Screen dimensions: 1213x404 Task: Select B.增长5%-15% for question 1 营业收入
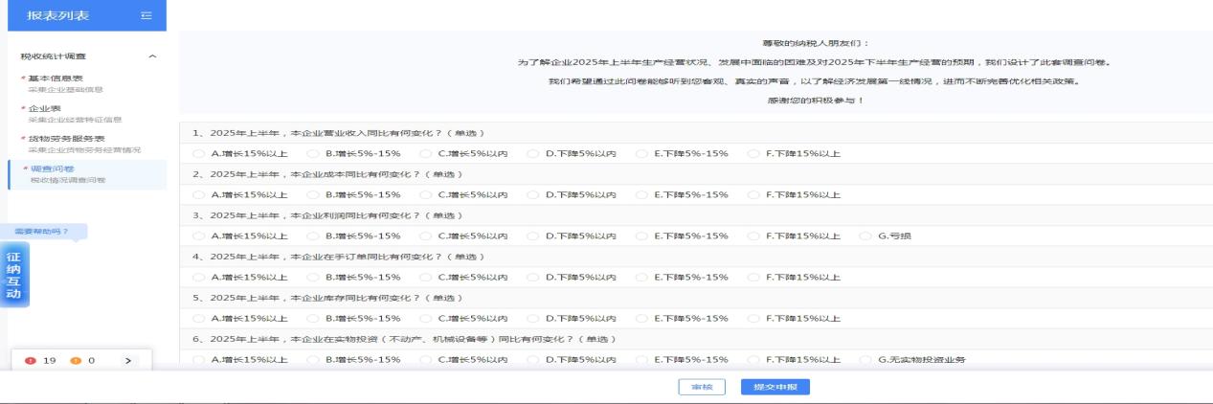[311, 153]
